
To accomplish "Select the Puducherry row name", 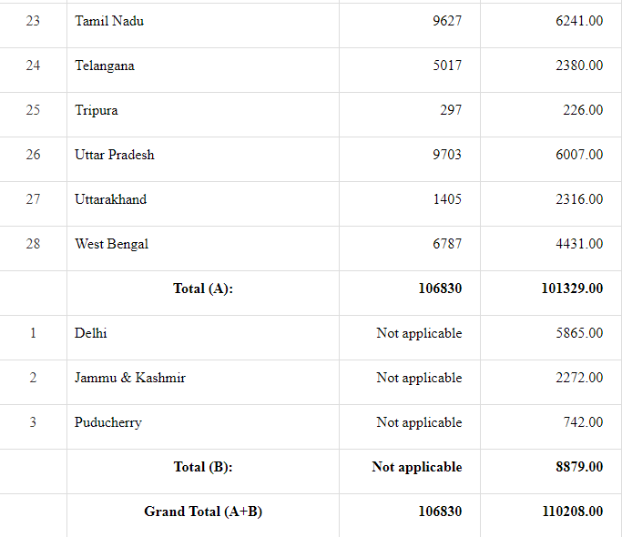I will pos(108,422).
